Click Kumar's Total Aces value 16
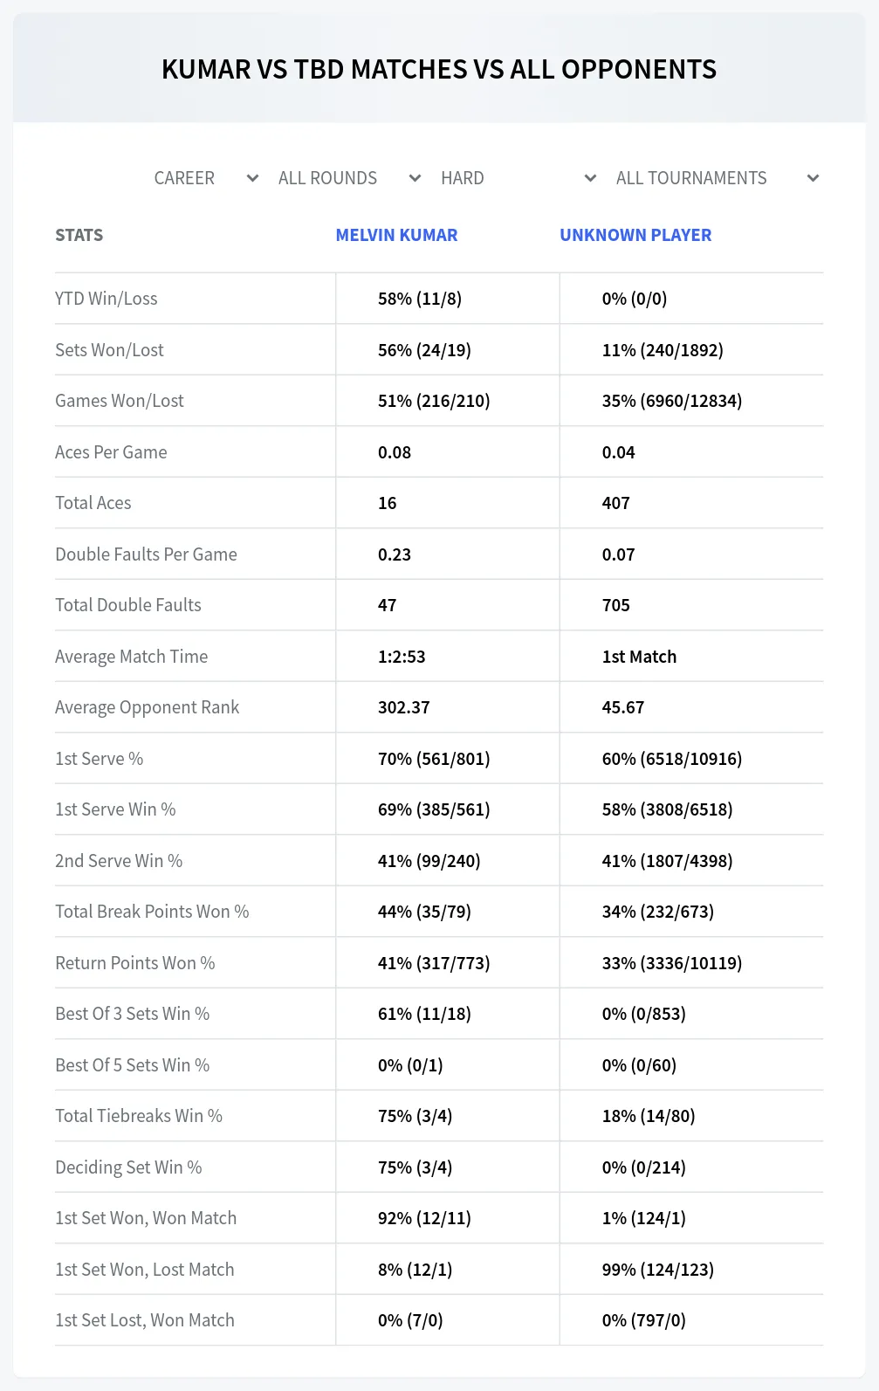 click(388, 503)
